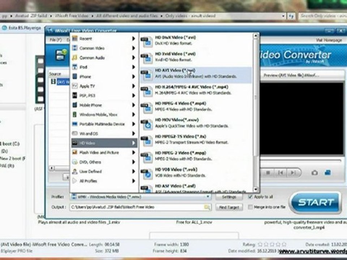The height and width of the screenshot is (260, 347).
Task: Click the Windows Mobile, Xbox icon
Action: point(75,114)
